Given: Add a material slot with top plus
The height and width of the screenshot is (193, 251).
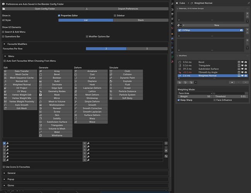Looking at the screenshot, I should [x=247, y=14].
